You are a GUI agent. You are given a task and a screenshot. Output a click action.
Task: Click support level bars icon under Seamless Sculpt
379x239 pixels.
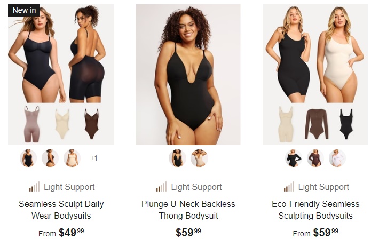[x=34, y=187]
